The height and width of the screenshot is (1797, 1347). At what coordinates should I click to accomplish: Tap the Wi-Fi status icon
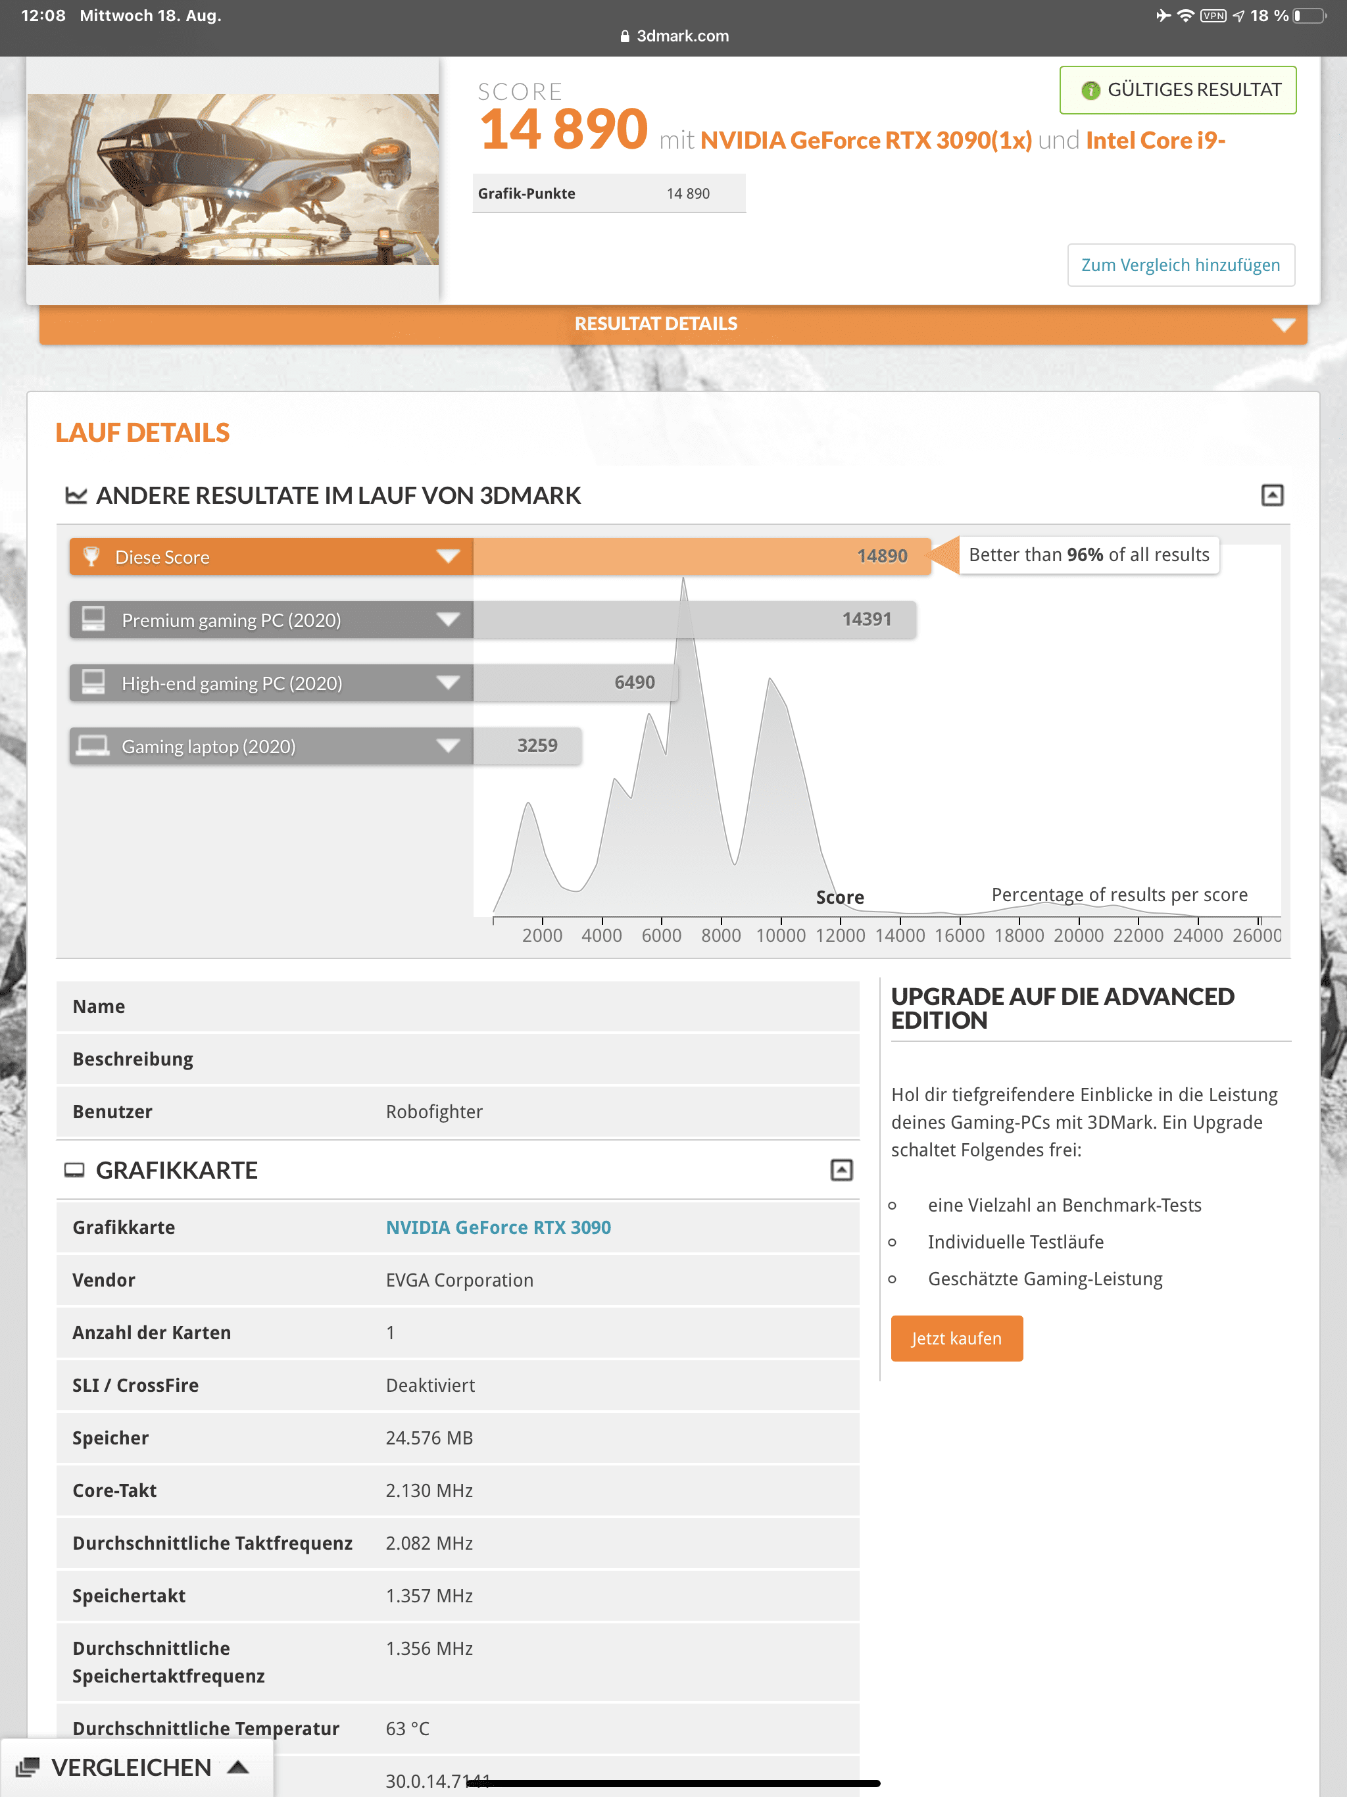tap(1185, 15)
